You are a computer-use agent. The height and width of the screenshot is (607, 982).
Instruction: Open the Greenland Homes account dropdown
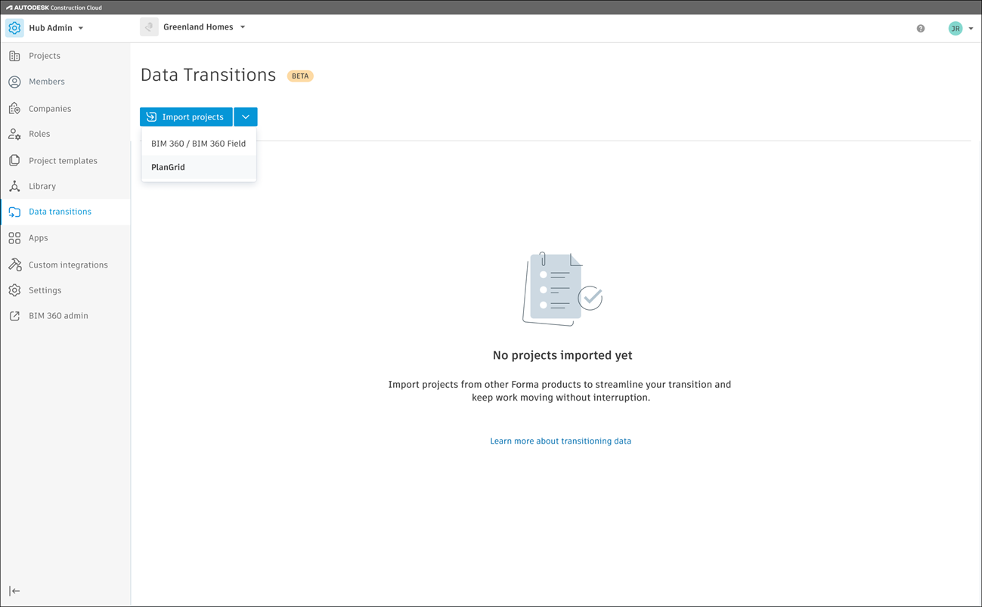(243, 27)
